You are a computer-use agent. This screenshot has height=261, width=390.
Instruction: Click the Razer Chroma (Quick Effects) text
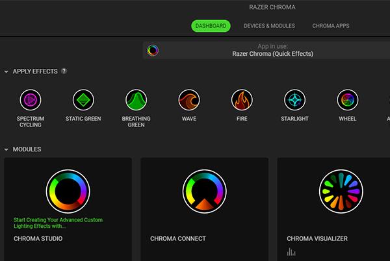(x=272, y=54)
